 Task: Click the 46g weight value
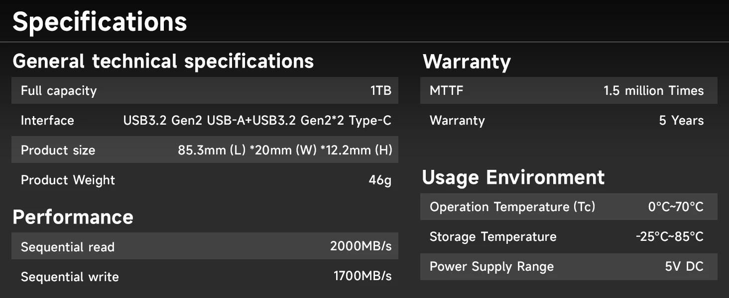[x=380, y=180]
